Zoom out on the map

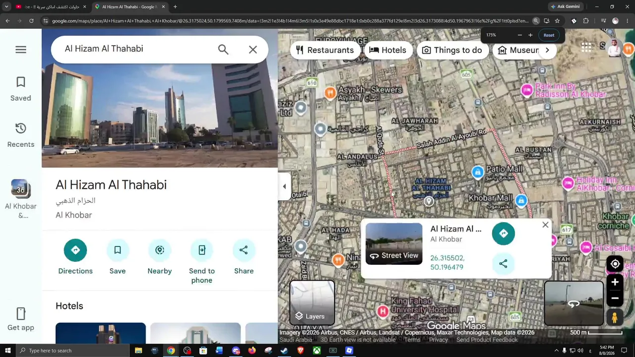point(615,298)
